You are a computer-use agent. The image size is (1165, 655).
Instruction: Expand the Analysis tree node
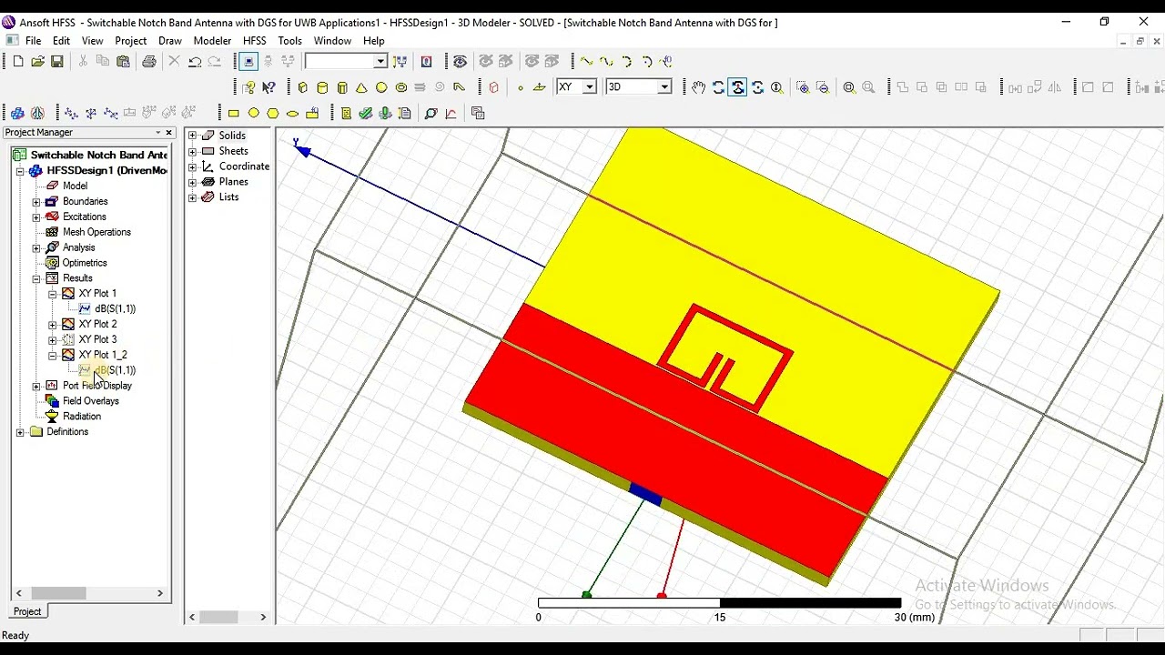pos(36,247)
